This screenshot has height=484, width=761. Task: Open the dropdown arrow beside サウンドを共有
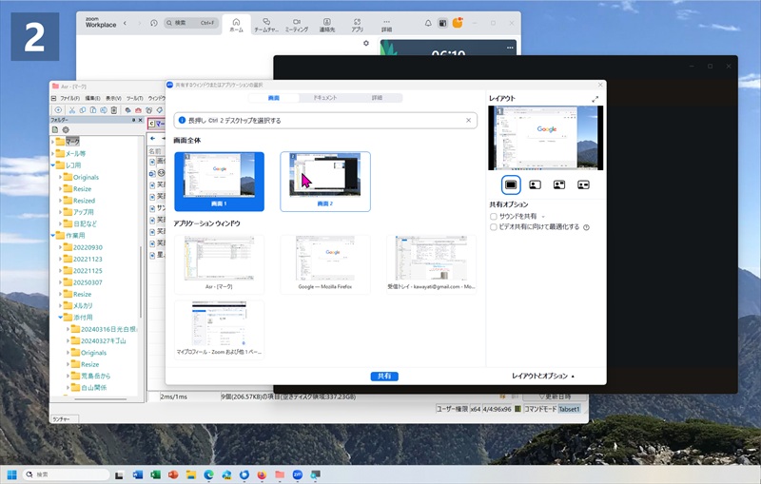coord(543,216)
